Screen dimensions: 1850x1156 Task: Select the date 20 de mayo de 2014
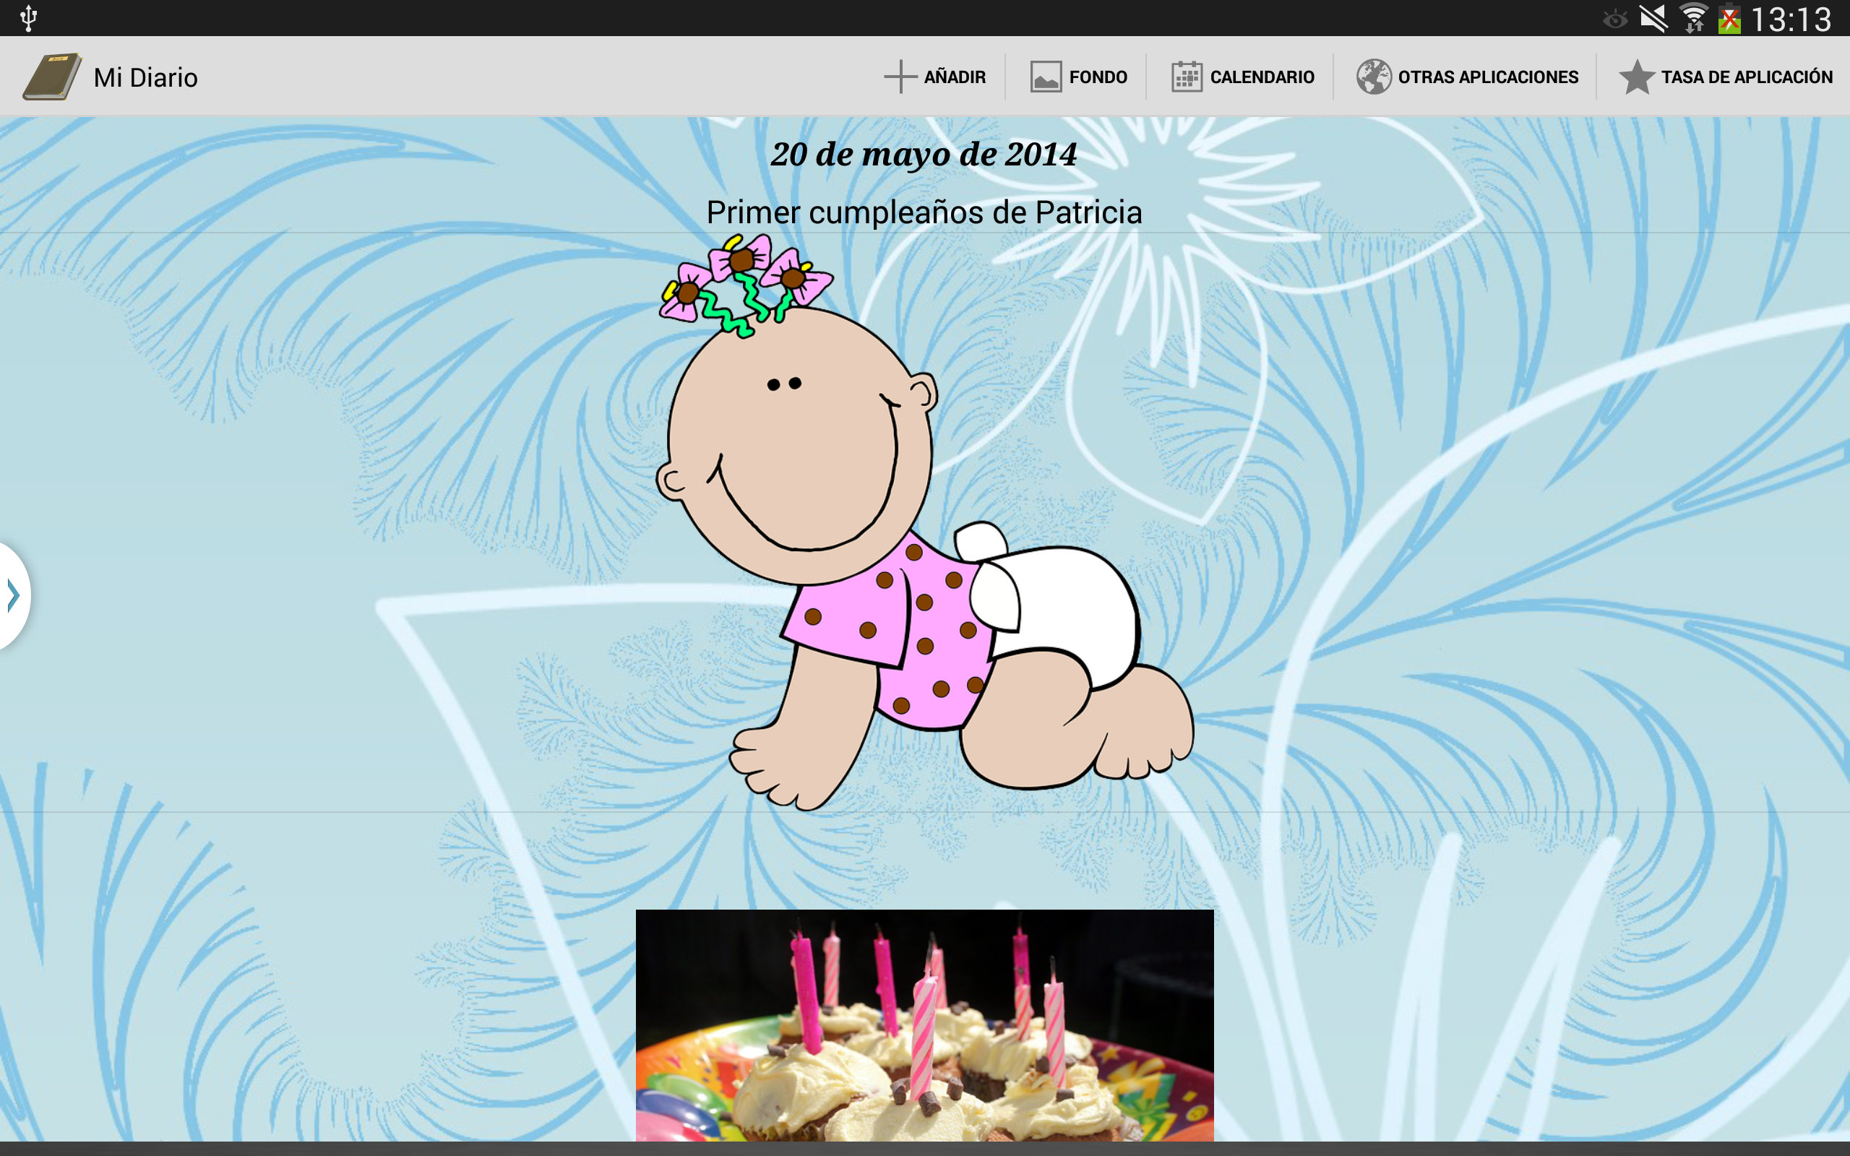[x=924, y=154]
